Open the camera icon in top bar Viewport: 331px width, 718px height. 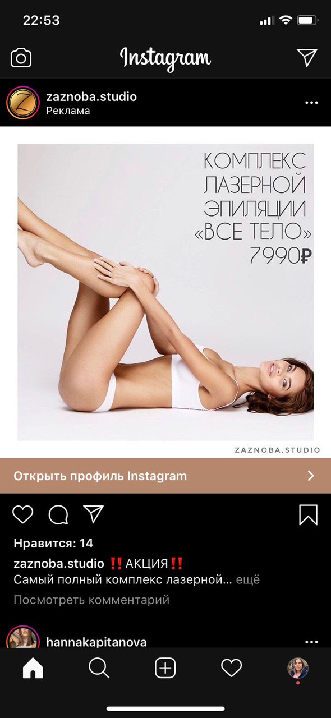[21, 58]
